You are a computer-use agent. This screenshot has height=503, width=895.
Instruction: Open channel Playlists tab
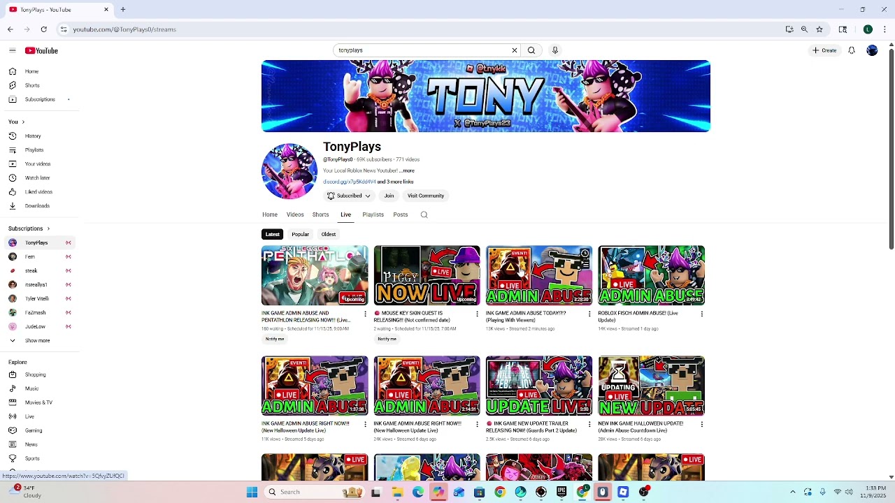coord(373,214)
